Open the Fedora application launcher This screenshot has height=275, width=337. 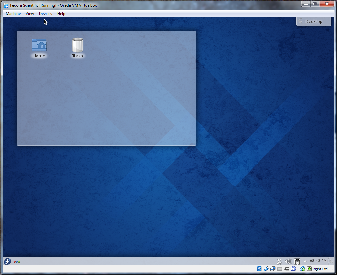click(7, 261)
